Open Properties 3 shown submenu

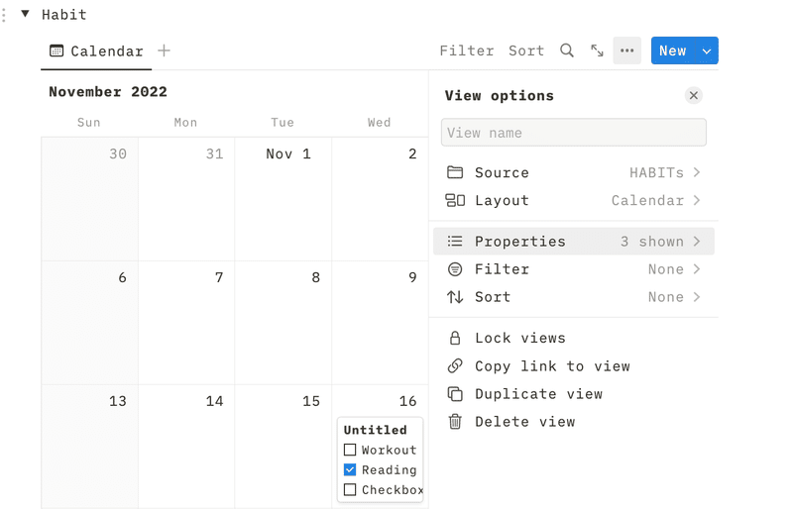point(574,241)
